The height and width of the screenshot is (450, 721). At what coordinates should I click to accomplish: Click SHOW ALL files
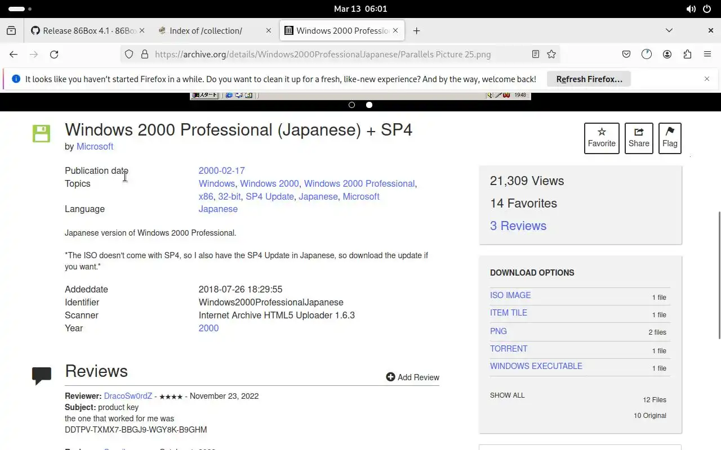click(x=507, y=395)
